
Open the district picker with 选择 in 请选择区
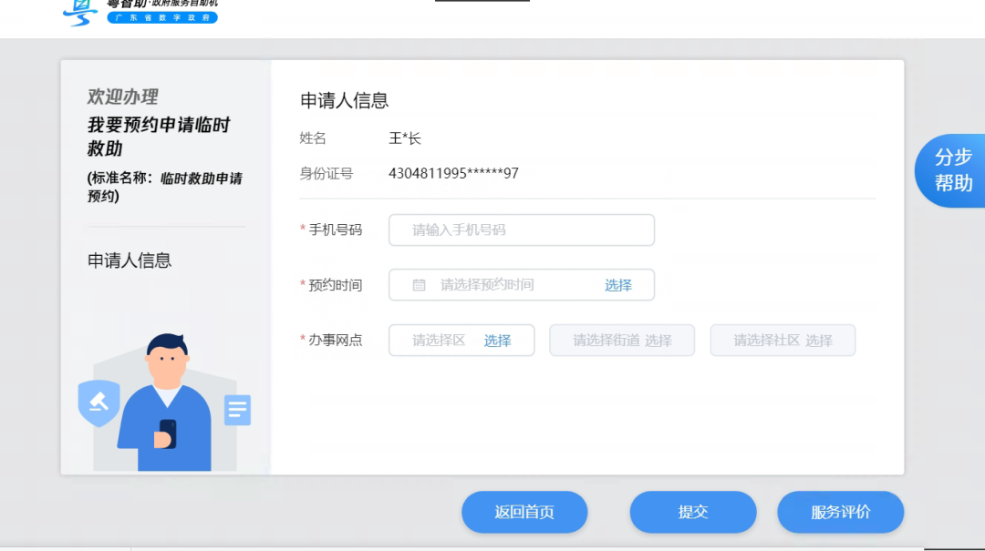click(499, 340)
